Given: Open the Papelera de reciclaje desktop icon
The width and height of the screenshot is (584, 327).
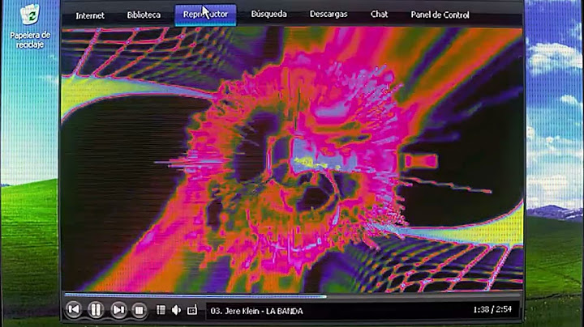Looking at the screenshot, I should [x=30, y=27].
